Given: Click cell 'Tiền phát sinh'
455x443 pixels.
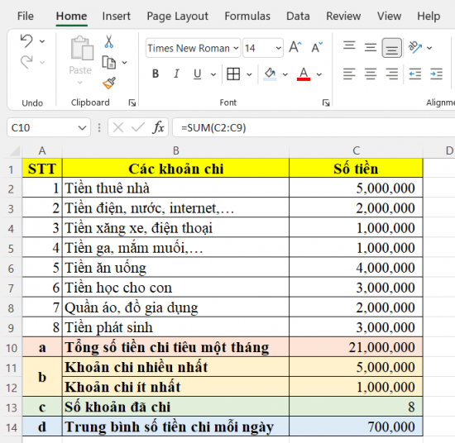Looking at the screenshot, I should tap(175, 327).
